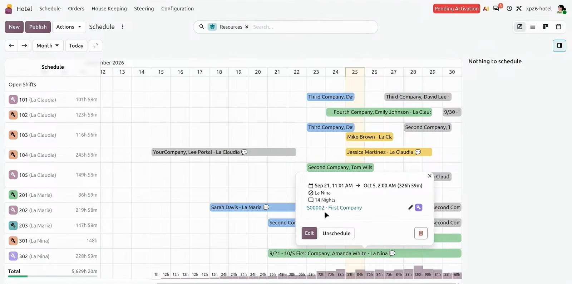Viewport: 572px width, 284px height.
Task: Click the Unschedule button
Action: tap(336, 233)
